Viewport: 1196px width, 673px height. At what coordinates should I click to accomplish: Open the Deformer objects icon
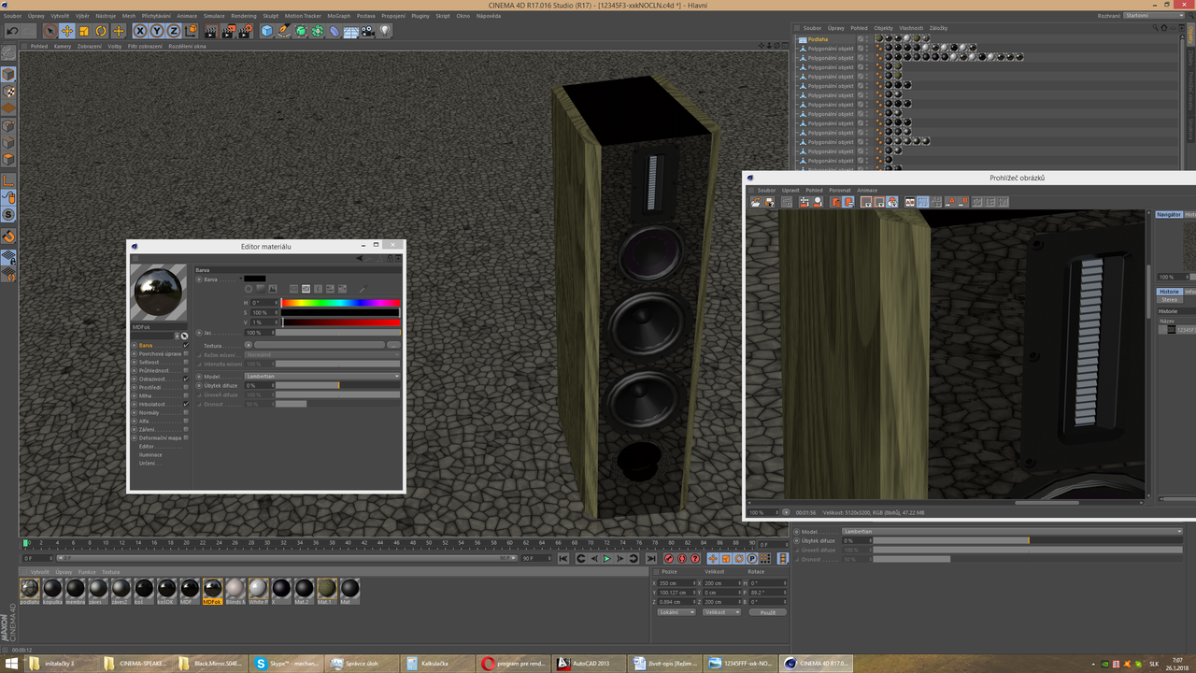[x=335, y=31]
